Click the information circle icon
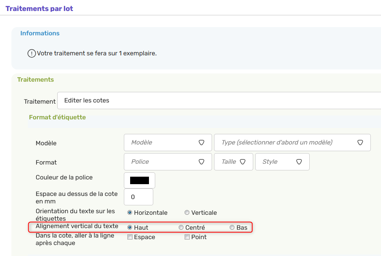 click(32, 53)
